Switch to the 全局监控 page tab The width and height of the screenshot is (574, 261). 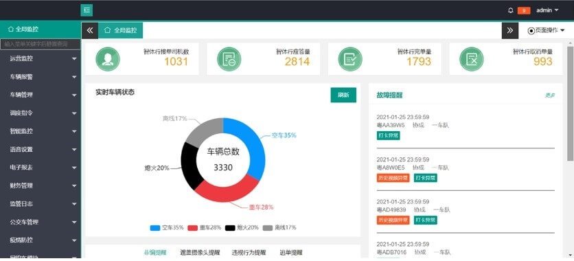(120, 30)
